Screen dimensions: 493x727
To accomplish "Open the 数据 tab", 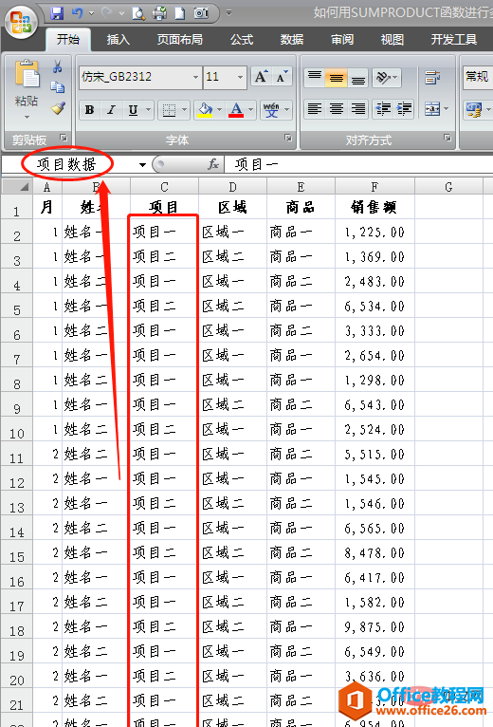I will (x=291, y=40).
